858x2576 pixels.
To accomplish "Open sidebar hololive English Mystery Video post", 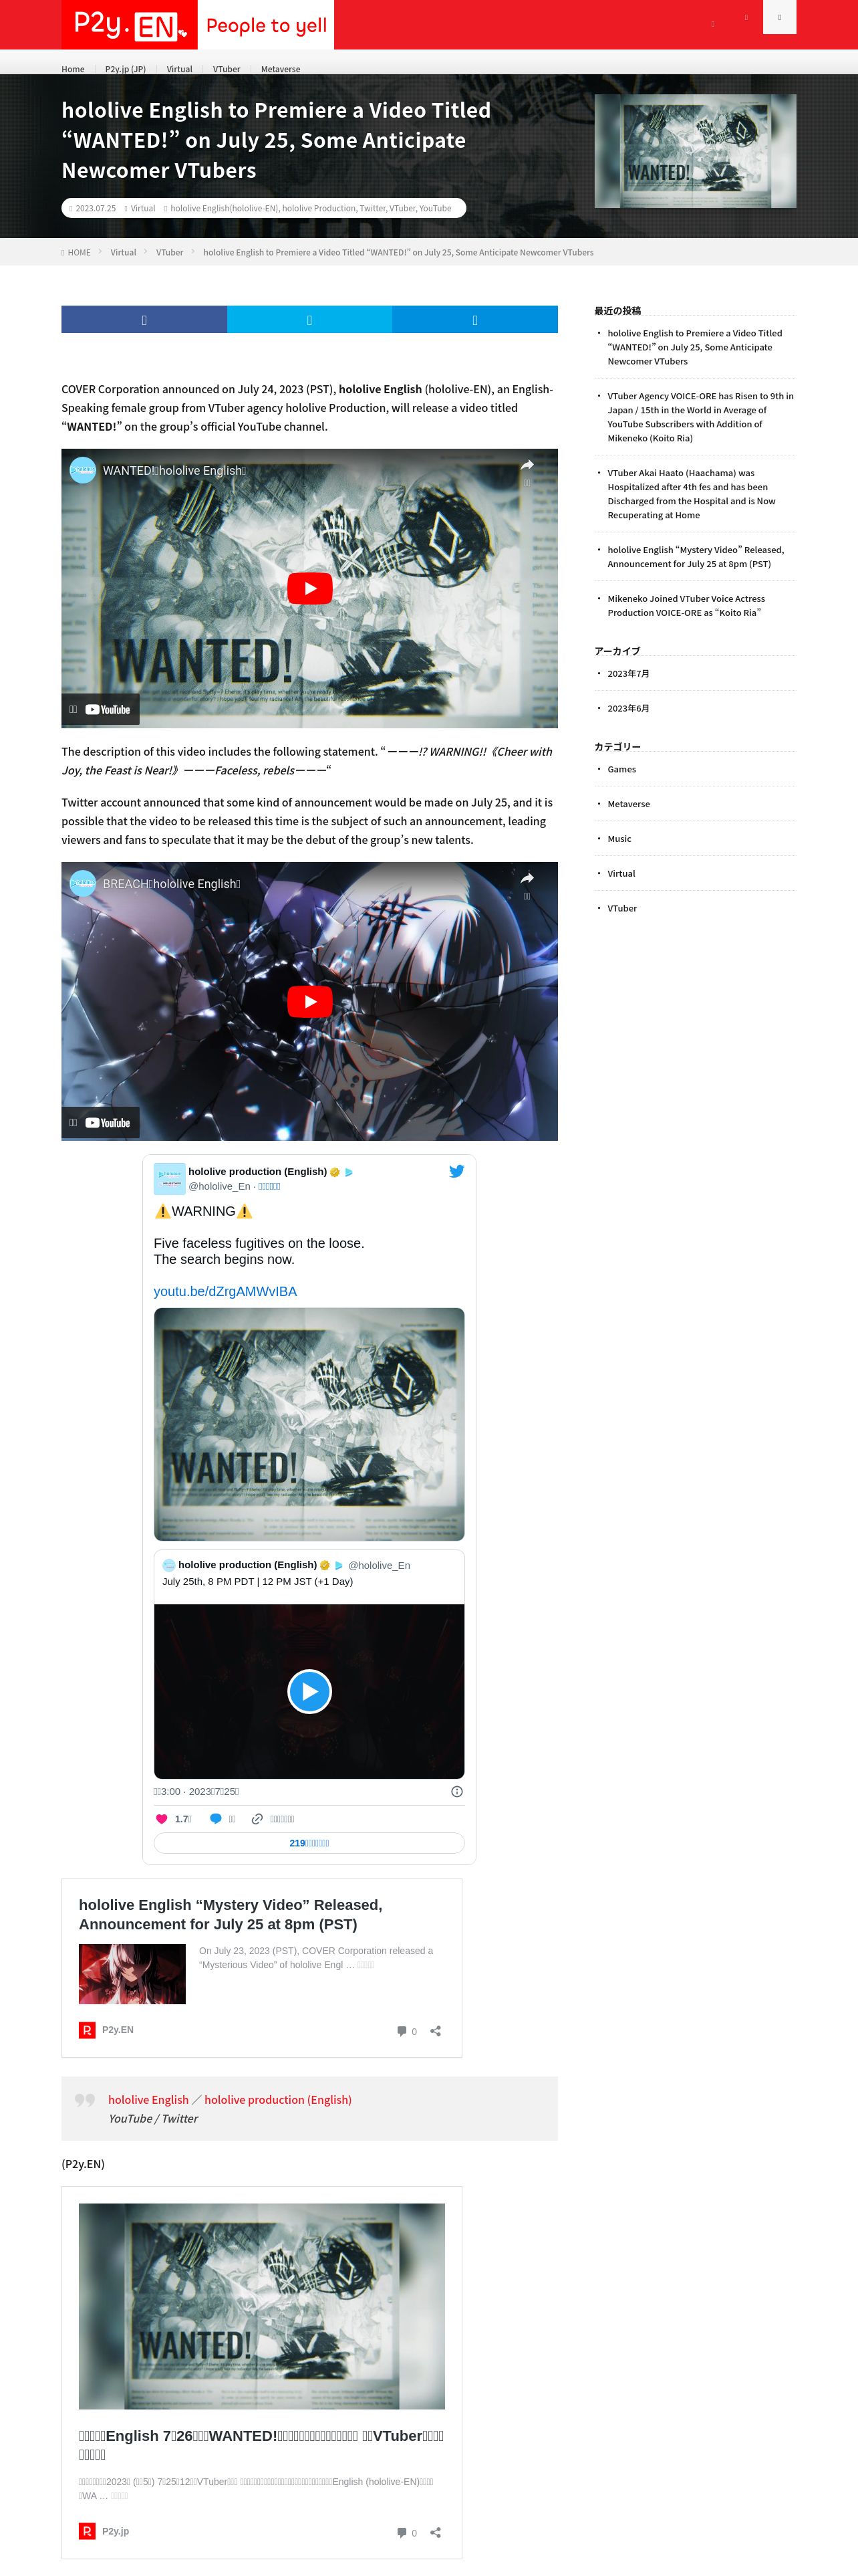I will tap(695, 557).
